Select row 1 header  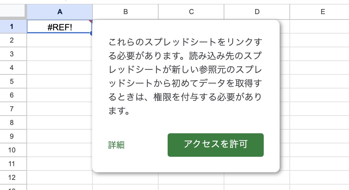tap(12, 26)
